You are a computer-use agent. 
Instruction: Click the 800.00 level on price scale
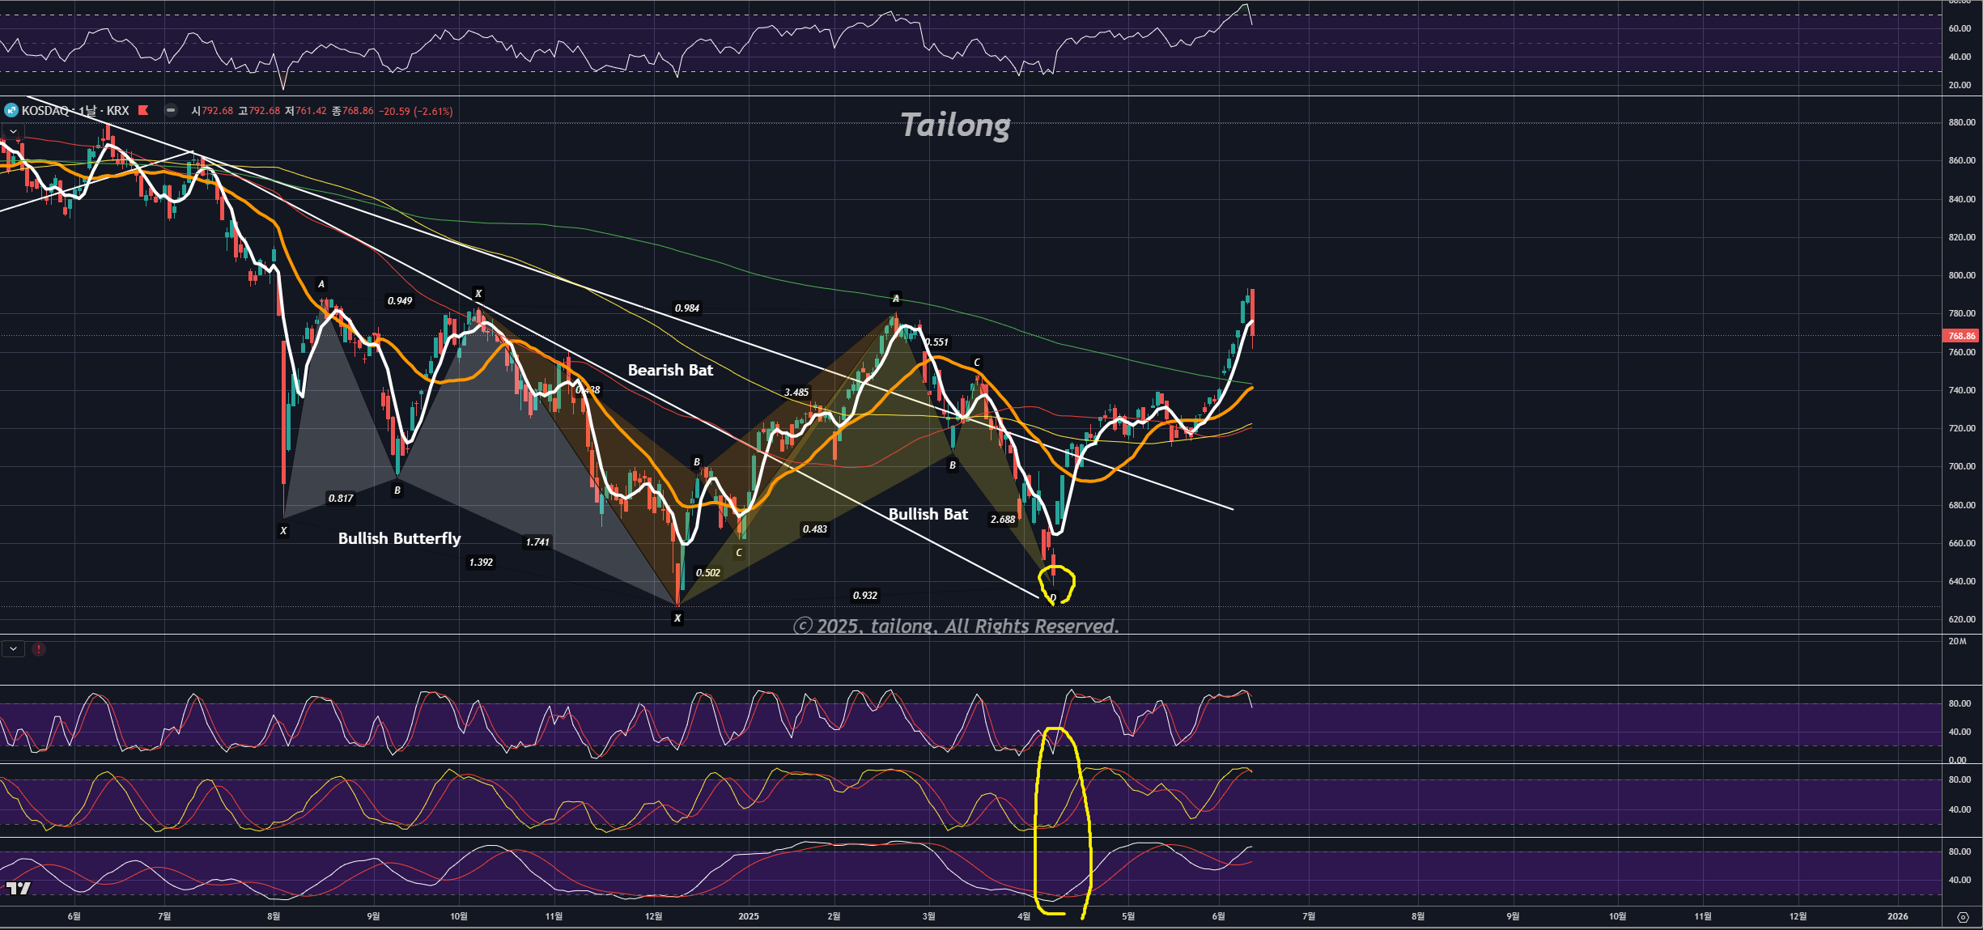pyautogui.click(x=1961, y=275)
